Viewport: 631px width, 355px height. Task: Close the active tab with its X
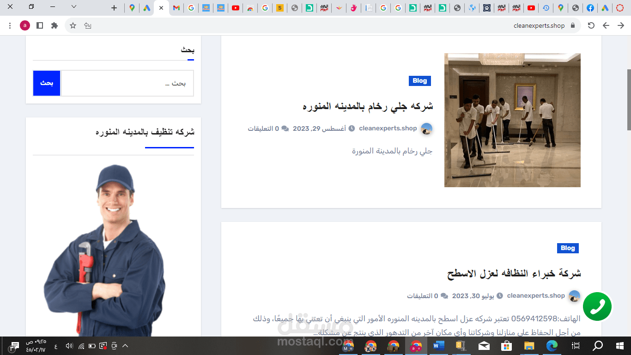[x=161, y=8]
